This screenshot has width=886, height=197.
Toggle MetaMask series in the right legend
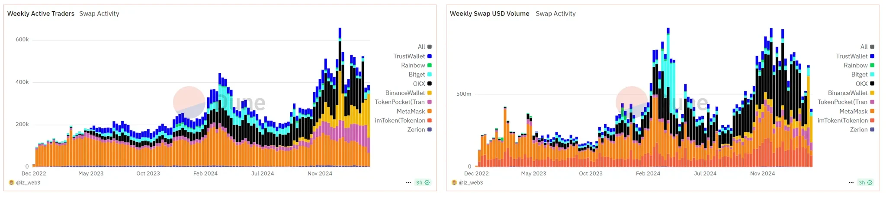pos(853,111)
